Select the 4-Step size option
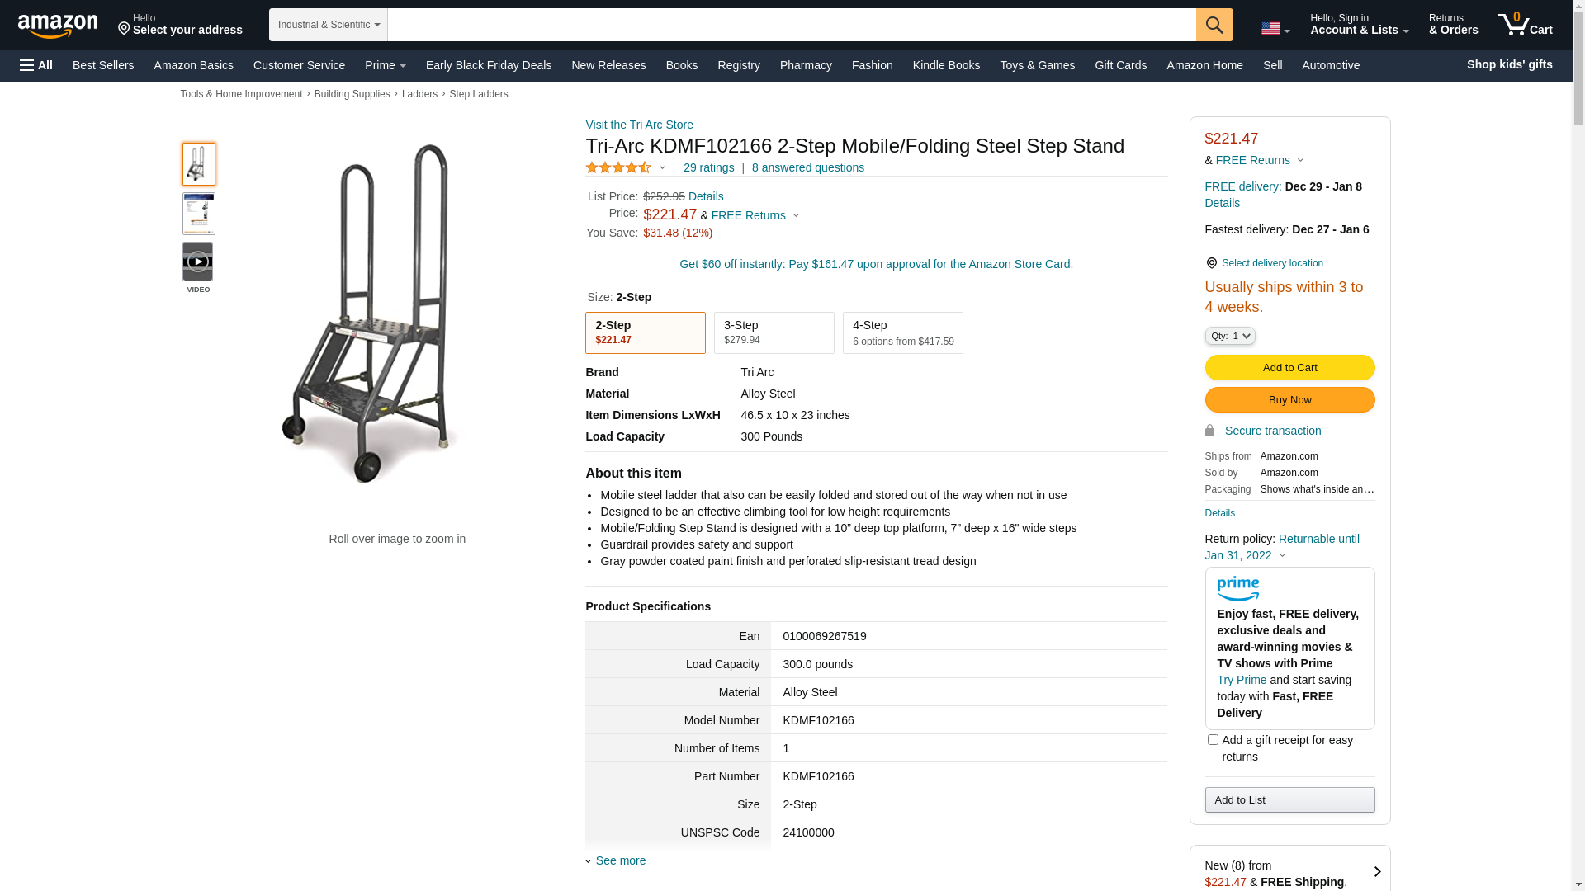The image size is (1585, 891). 902,332
